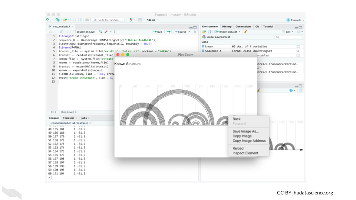Screen dimensions: 356x200
Task: Click the magnifier icon for Sequence_X row
Action: (x=298, y=51)
